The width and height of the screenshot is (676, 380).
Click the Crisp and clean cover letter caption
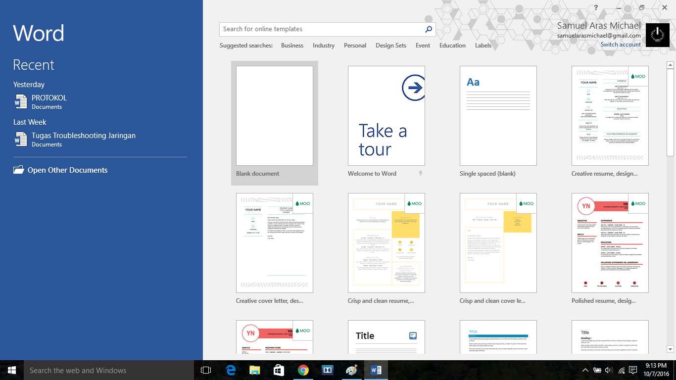[492, 301]
